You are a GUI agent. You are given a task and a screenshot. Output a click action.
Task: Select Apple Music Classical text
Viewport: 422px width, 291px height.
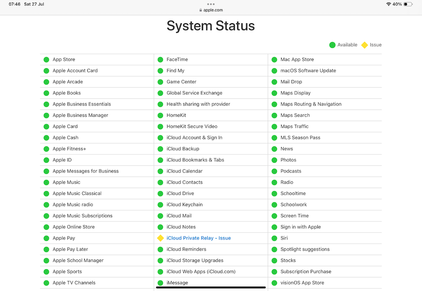click(77, 193)
